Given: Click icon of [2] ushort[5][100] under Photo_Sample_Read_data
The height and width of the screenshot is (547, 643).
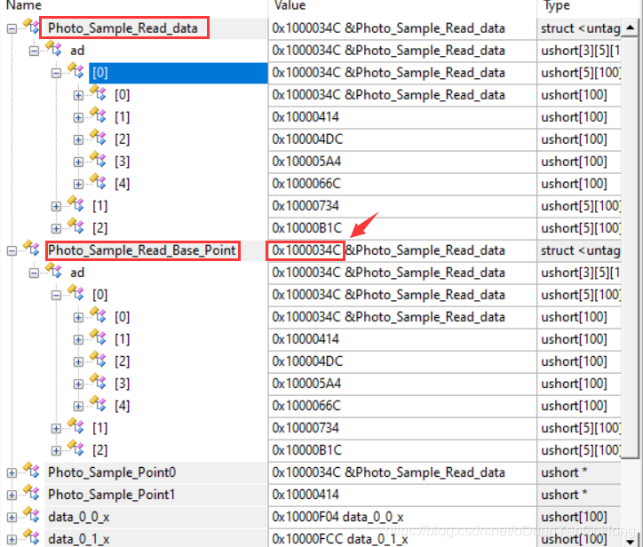Looking at the screenshot, I should pyautogui.click(x=75, y=226).
